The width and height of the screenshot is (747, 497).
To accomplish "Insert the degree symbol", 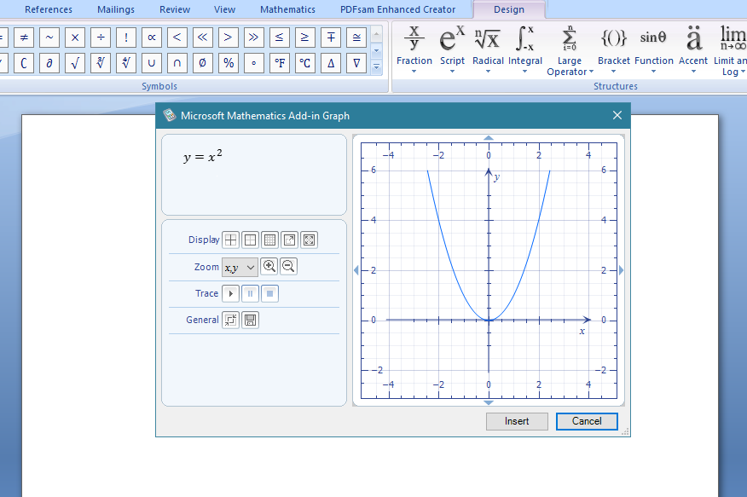I will pyautogui.click(x=254, y=63).
